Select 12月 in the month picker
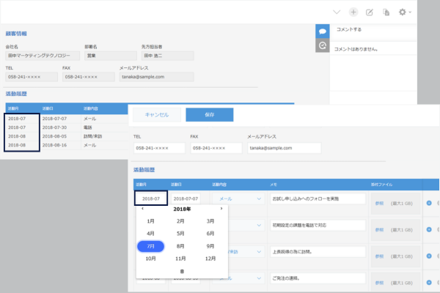Image resolution: width=440 pixels, height=293 pixels. pos(210,259)
